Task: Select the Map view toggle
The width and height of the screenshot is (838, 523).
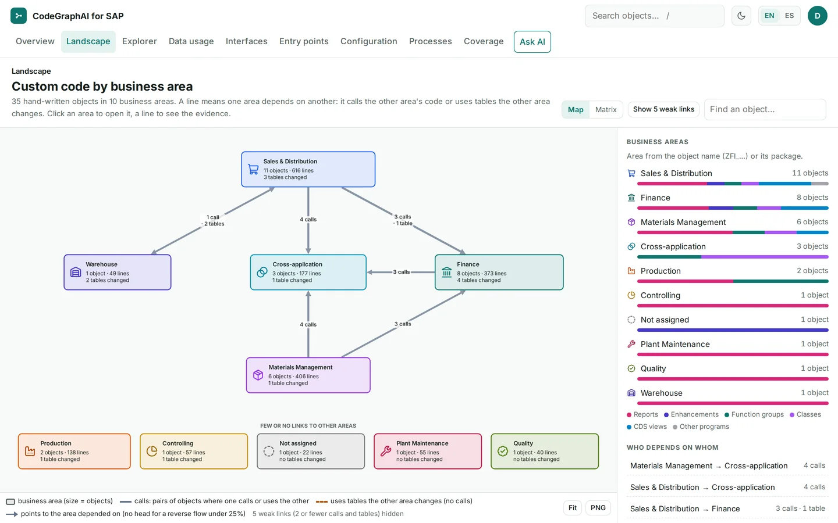Action: 576,110
